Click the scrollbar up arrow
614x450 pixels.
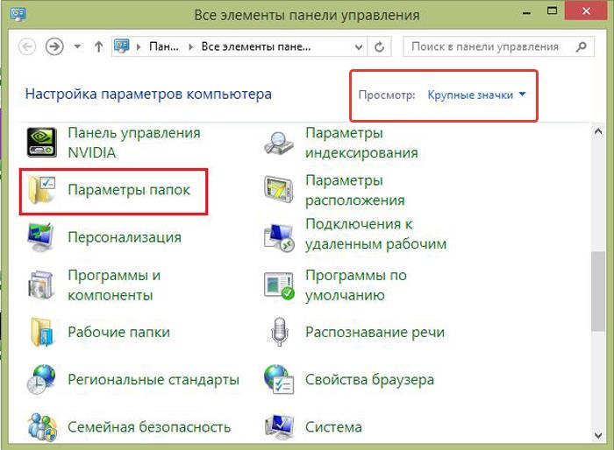[598, 131]
